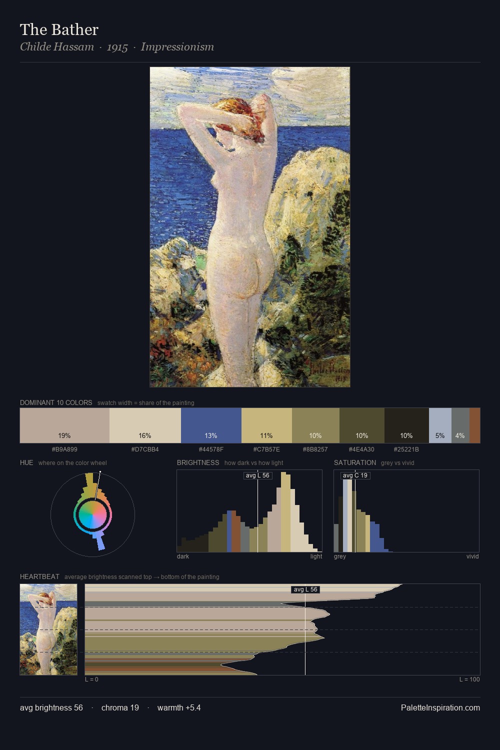Click the main painting image of The Bather
500x750 pixels.
pos(250,227)
